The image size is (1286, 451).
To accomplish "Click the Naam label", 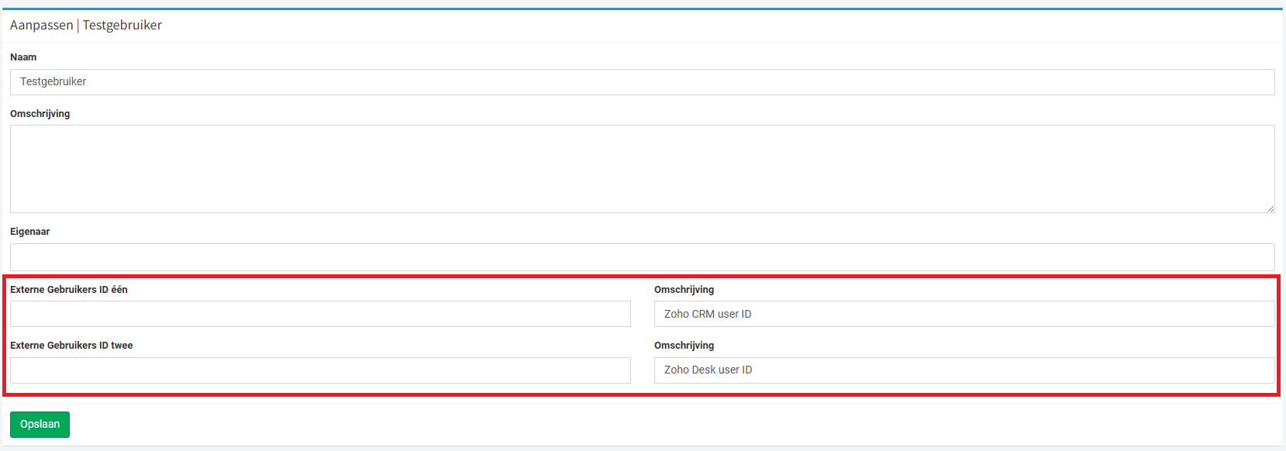I will (x=23, y=57).
